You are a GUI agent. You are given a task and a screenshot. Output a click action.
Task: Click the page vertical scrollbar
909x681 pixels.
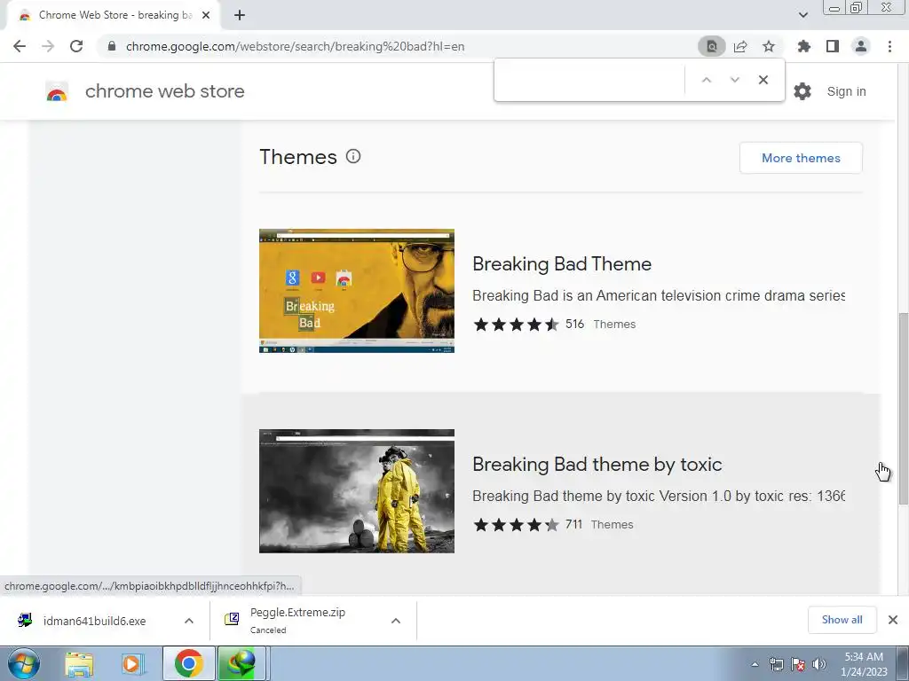[x=903, y=408]
